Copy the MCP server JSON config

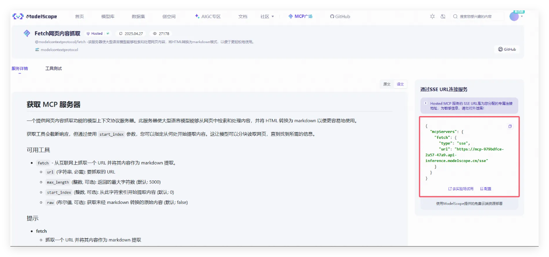(510, 127)
